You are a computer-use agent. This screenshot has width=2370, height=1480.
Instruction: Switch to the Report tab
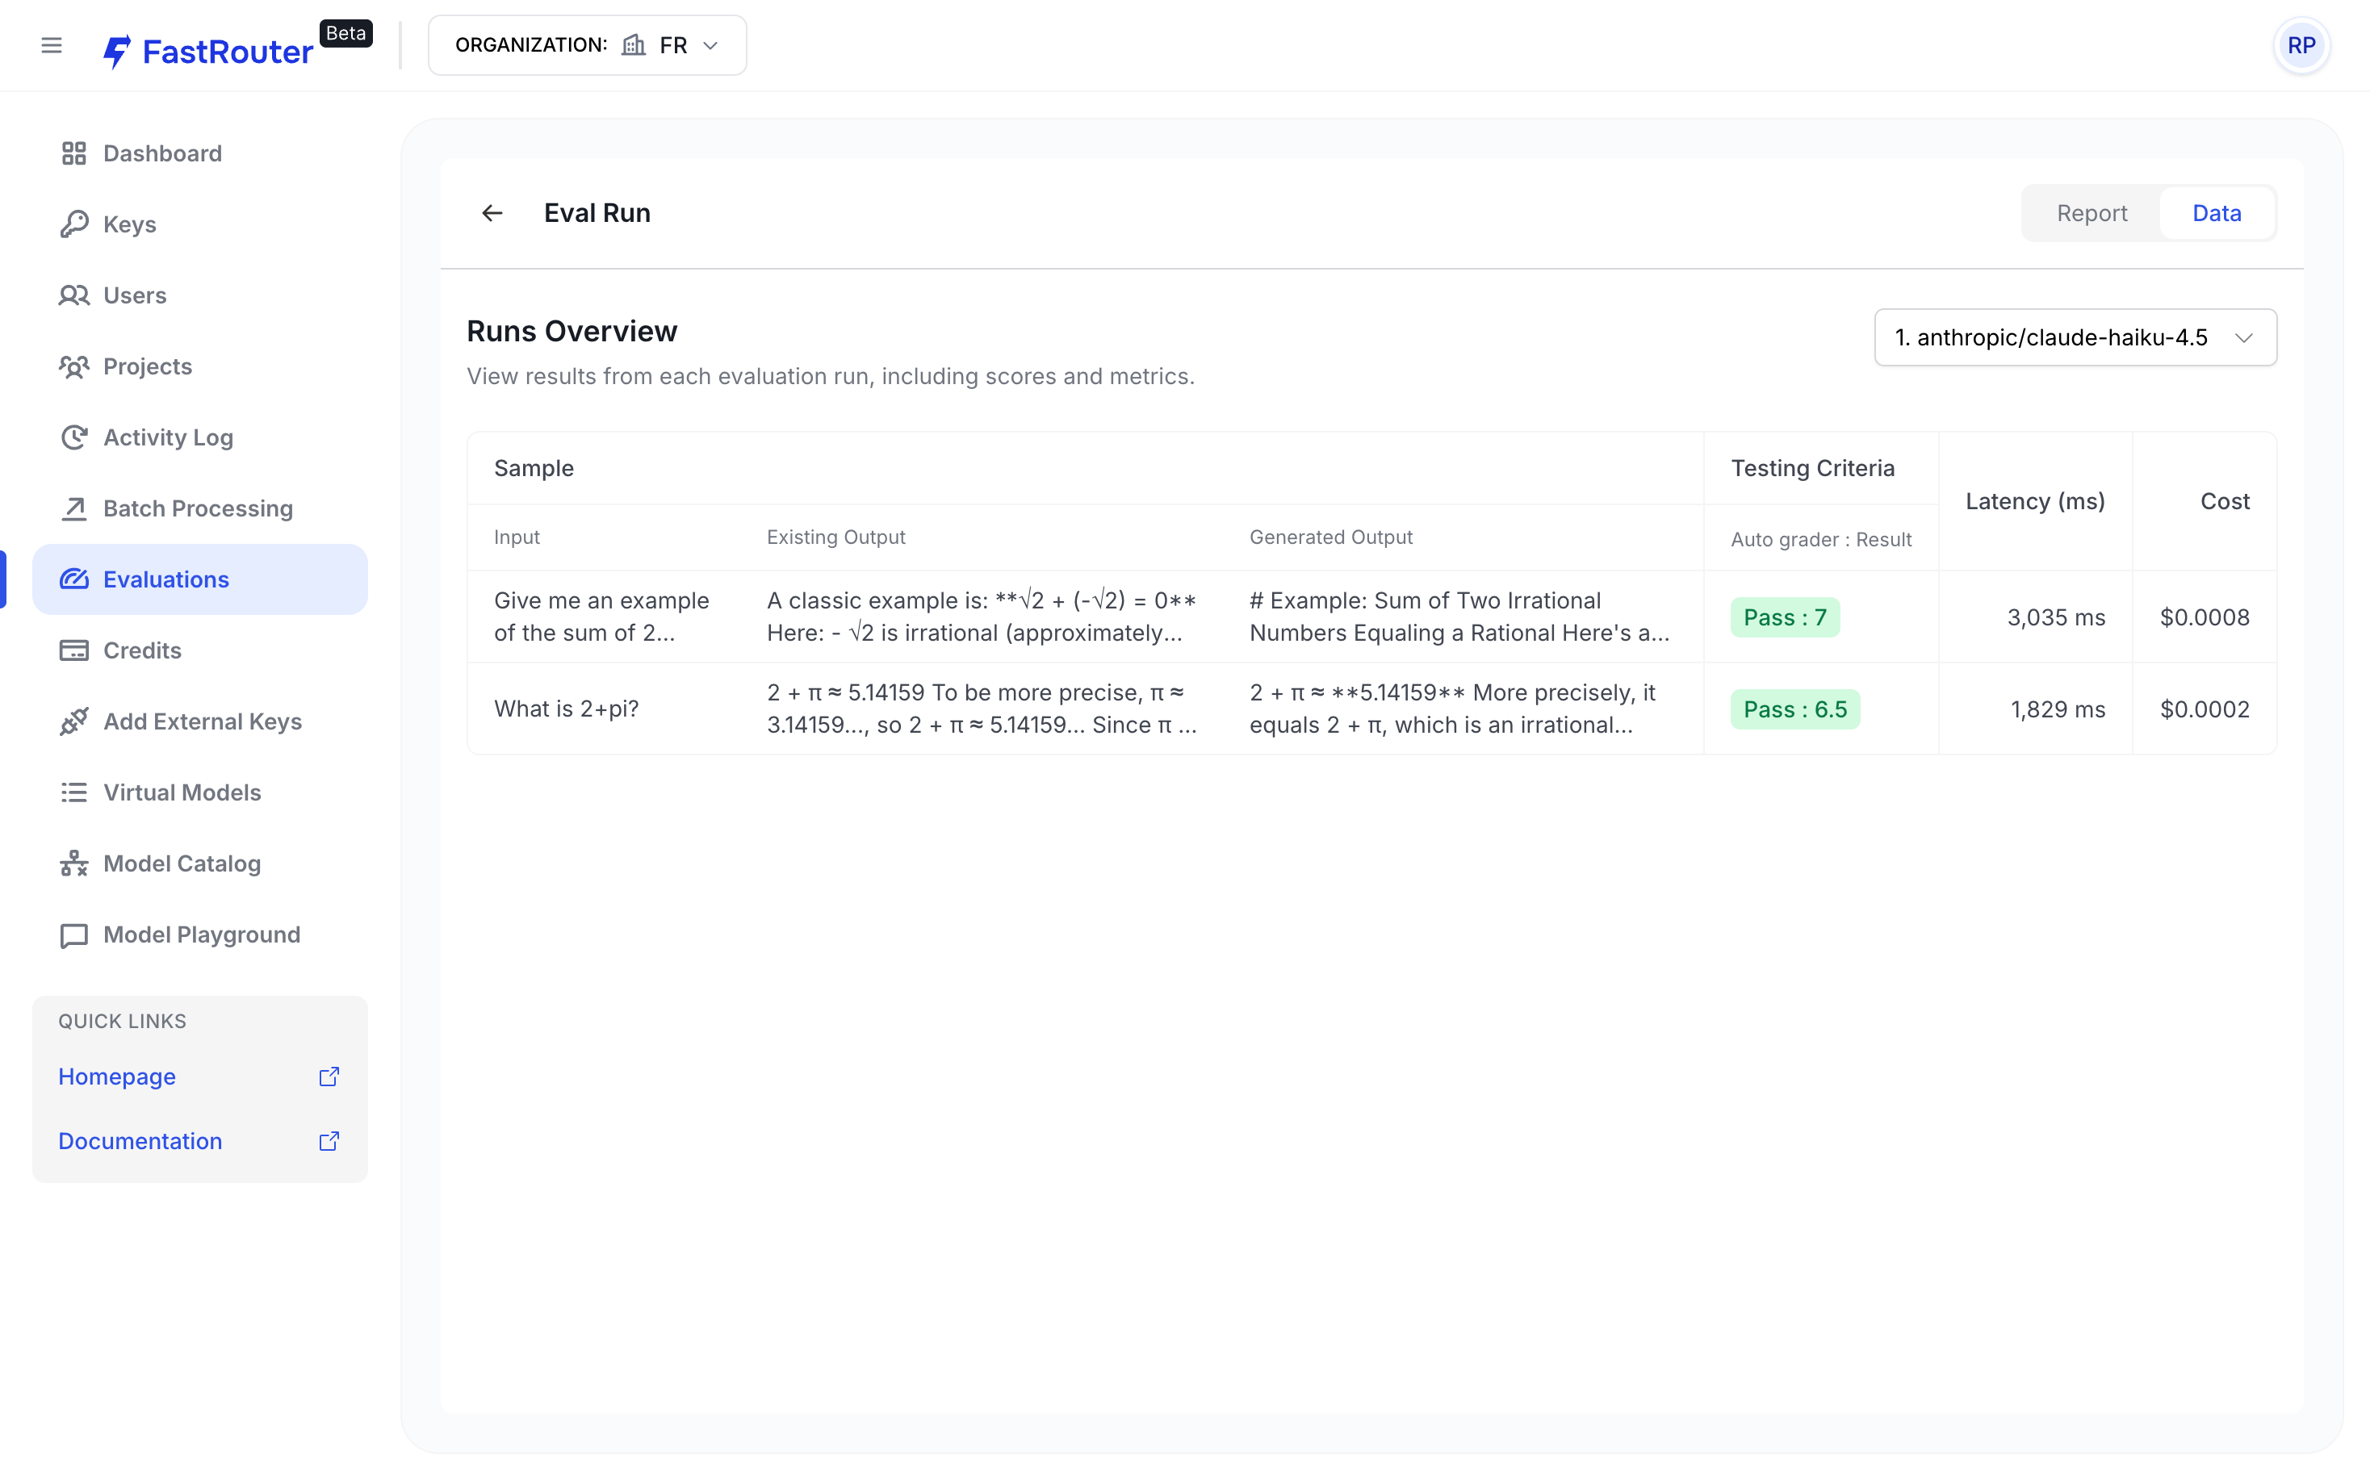pyautogui.click(x=2091, y=213)
